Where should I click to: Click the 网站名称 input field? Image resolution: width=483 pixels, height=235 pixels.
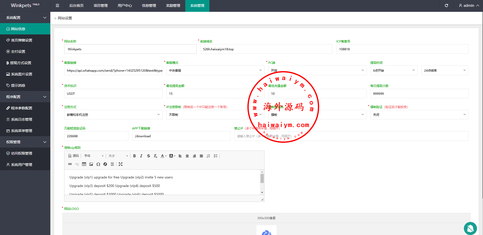pos(130,49)
